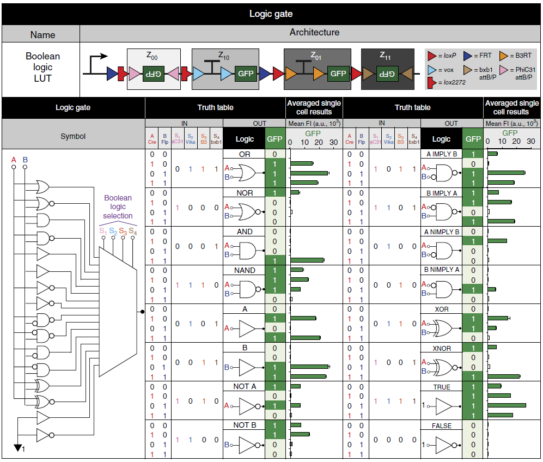
Task: Click the Boolean logic selection label
Action: coord(118,207)
